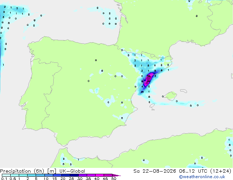
Task: Click the '10' legend label
Action: pos(46,179)
